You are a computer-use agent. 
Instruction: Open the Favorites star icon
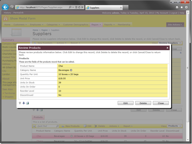coord(182,7)
